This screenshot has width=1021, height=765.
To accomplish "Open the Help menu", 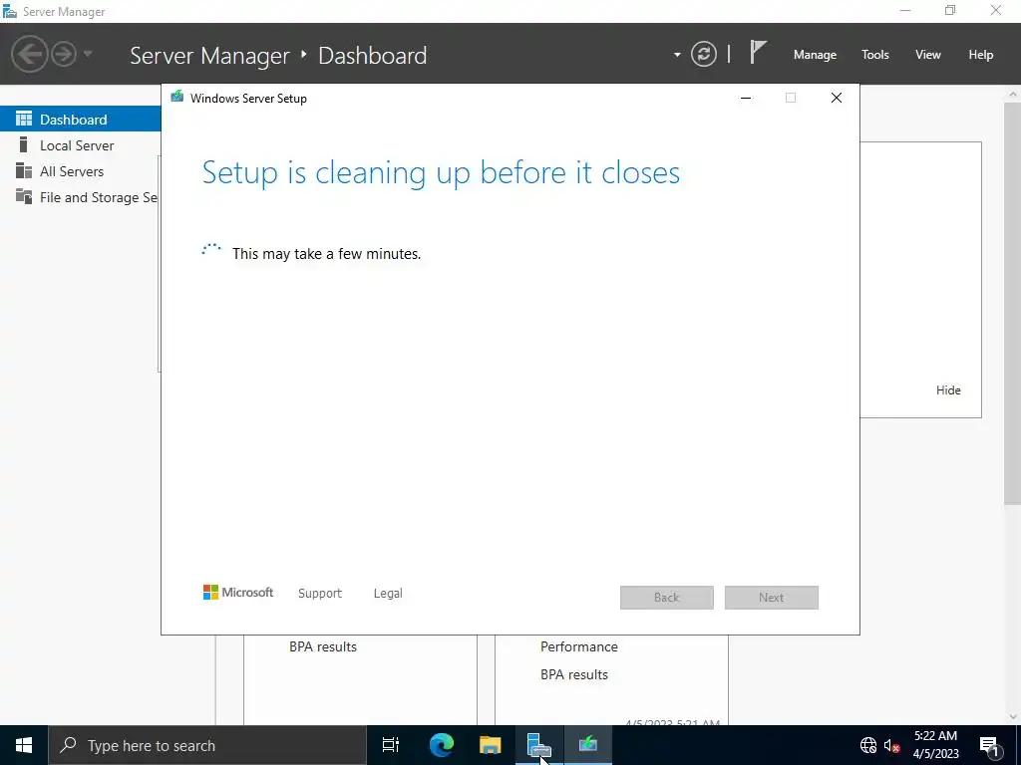I will pos(981,55).
